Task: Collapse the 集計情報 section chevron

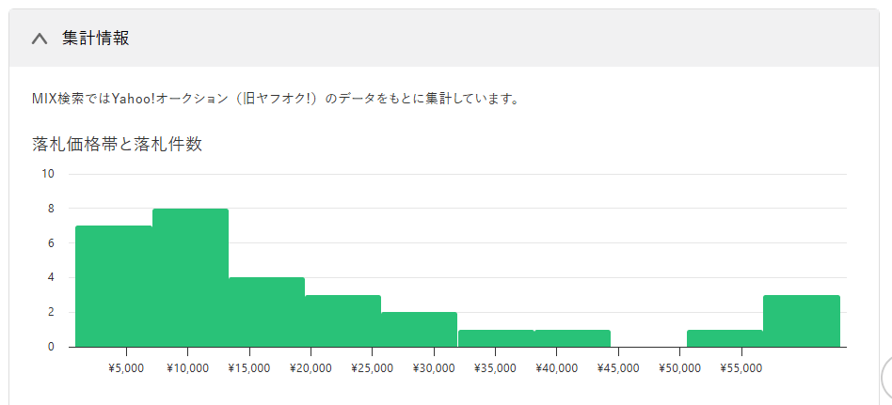Action: pyautogui.click(x=40, y=39)
